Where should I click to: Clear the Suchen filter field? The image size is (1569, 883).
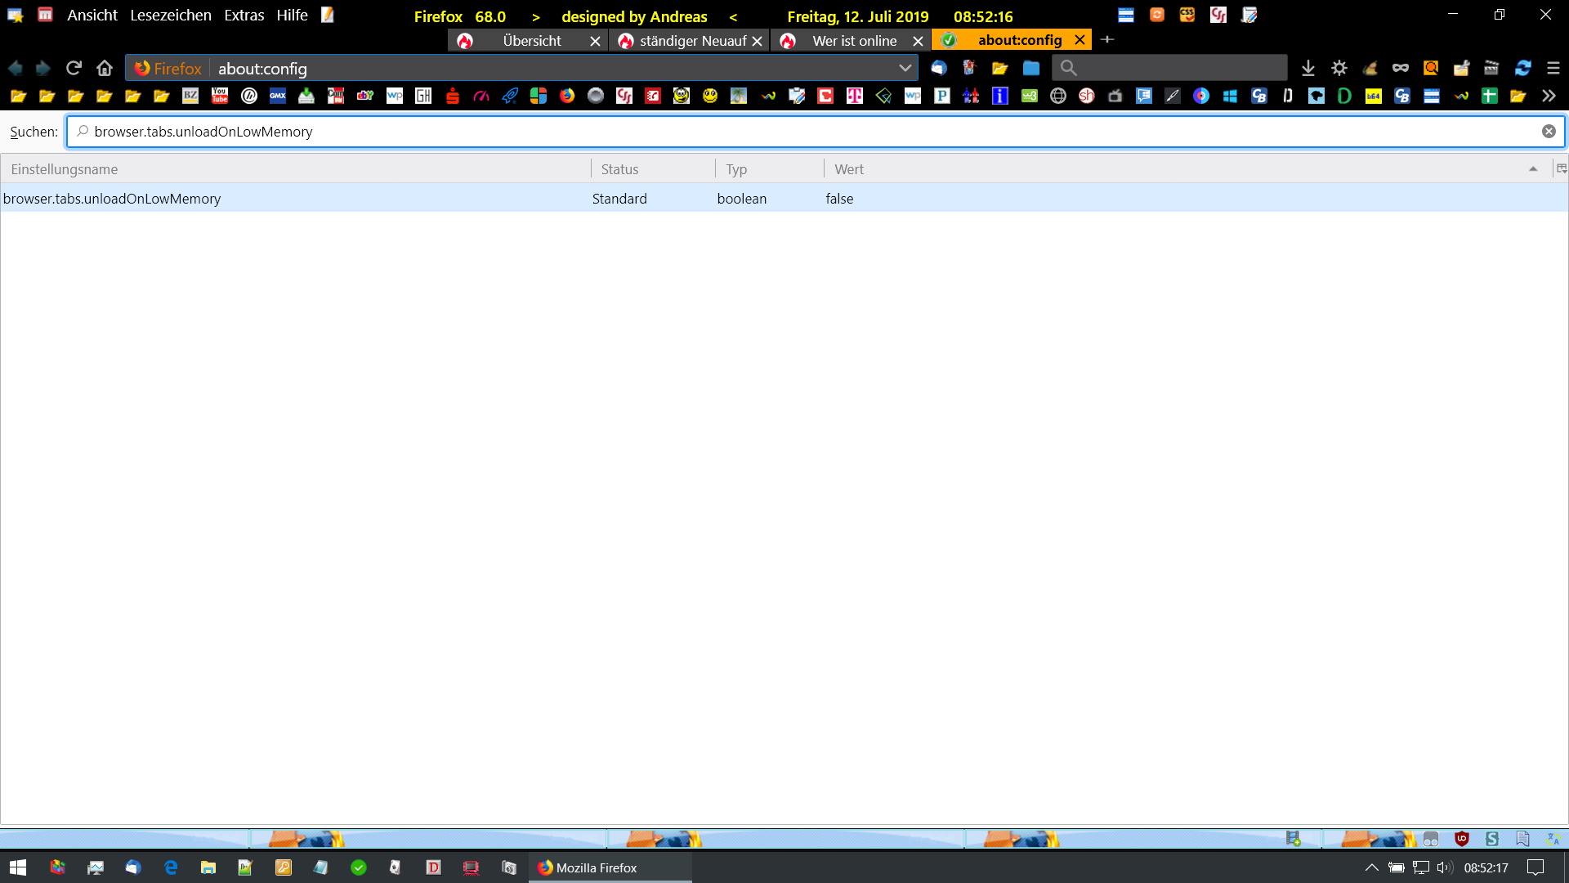pos(1548,132)
